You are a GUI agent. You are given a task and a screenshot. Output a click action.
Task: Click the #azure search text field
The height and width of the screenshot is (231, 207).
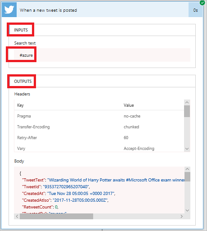click(x=102, y=55)
